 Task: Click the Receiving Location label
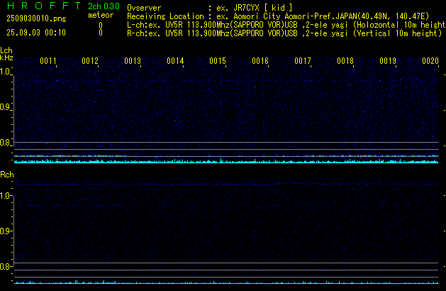click(165, 16)
